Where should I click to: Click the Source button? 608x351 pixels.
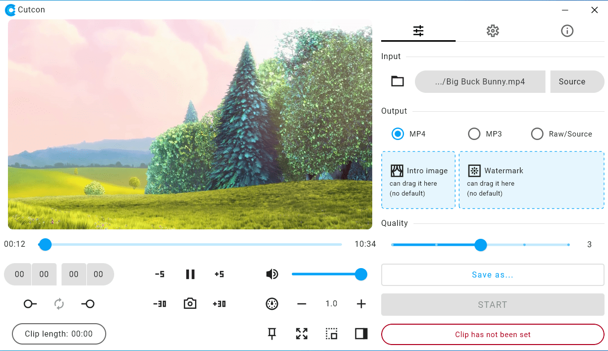(577, 81)
